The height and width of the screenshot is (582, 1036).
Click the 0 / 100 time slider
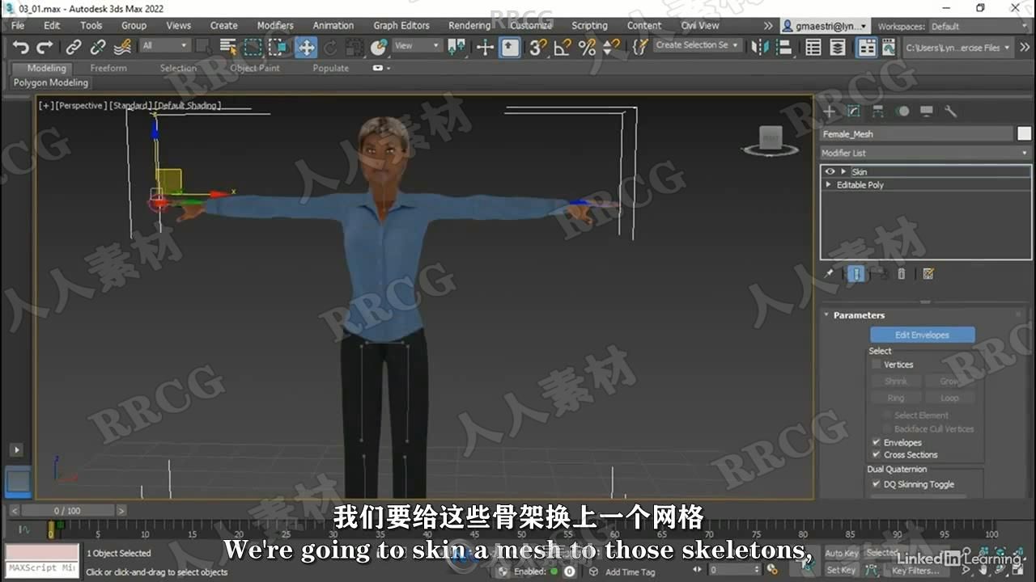pos(68,511)
